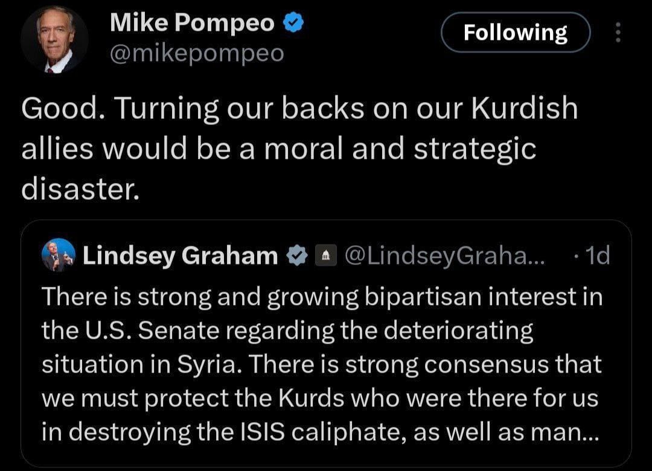Click the @mikepompeo handle
The image size is (652, 471).
coord(196,54)
